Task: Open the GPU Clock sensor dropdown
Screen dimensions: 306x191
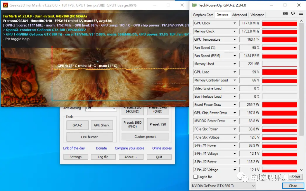Action: (235, 23)
